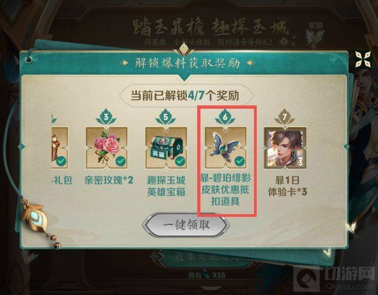This screenshot has width=378, height=295.
Task: Select the blue butterfly skin discount item
Action: click(226, 147)
